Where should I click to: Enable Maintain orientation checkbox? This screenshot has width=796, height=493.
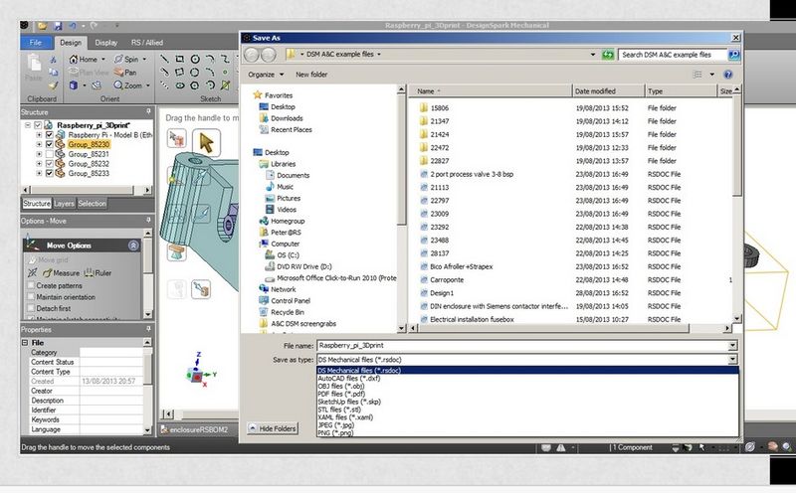click(31, 297)
